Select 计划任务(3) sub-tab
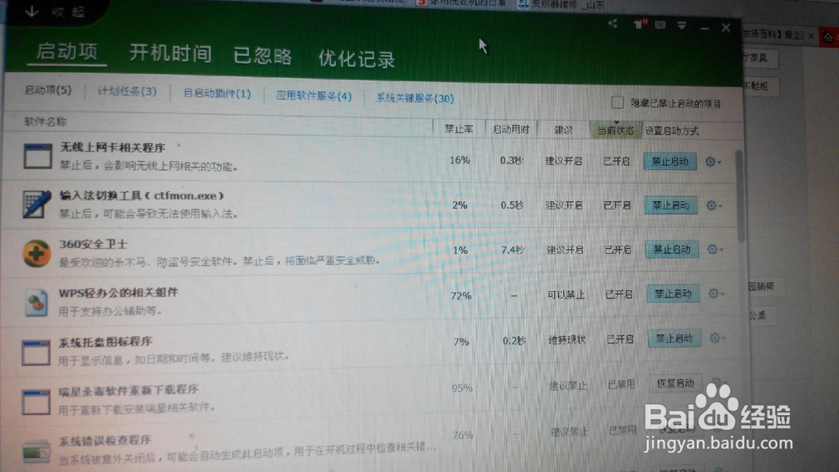839x472 pixels. pos(127,91)
